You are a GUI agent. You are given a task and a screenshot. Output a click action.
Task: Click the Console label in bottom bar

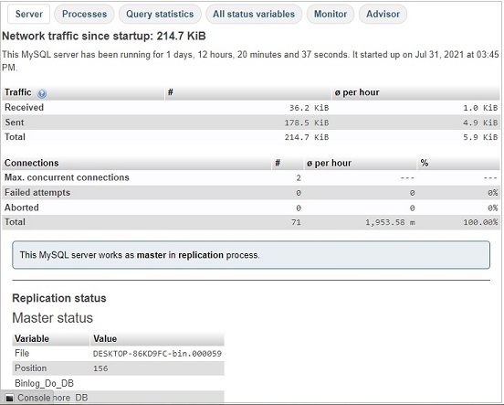34,398
